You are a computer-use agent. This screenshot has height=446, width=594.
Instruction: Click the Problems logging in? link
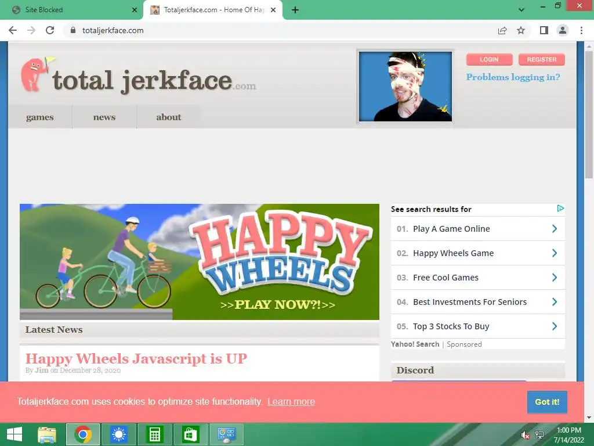513,77
